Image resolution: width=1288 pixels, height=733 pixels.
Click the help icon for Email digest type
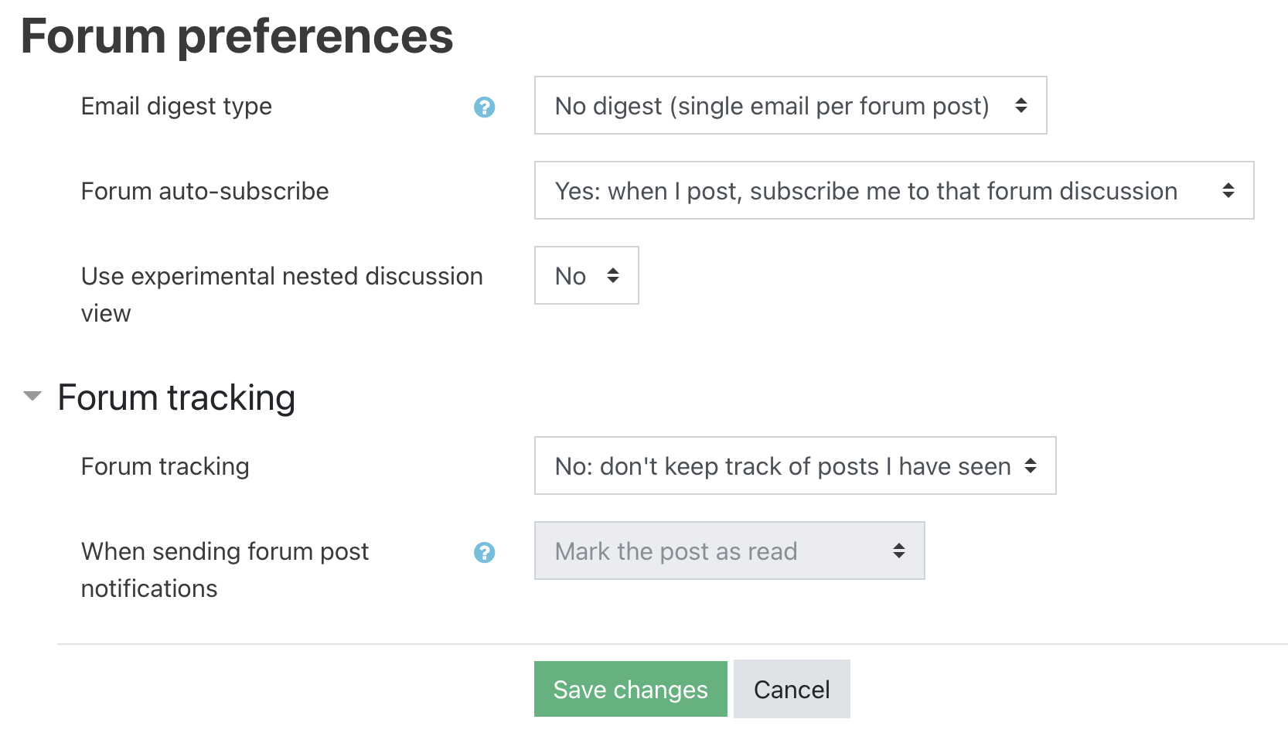tap(484, 107)
